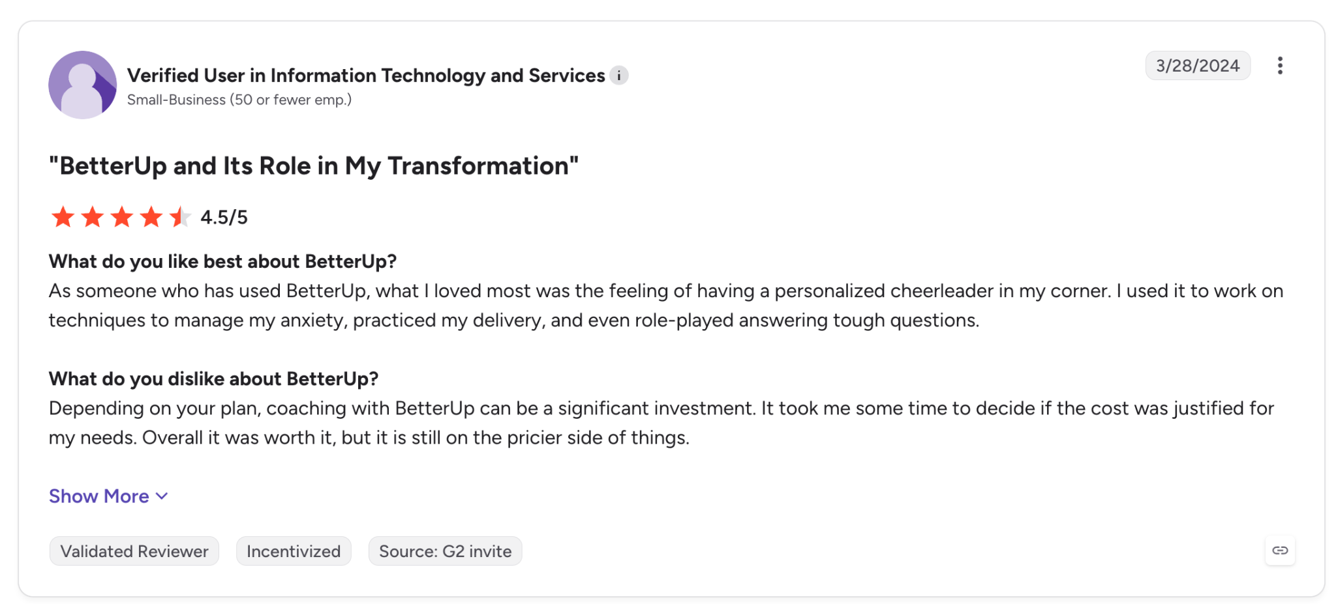This screenshot has width=1336, height=604.
Task: Click the 'dislike about BetterUp' heading
Action: point(214,379)
